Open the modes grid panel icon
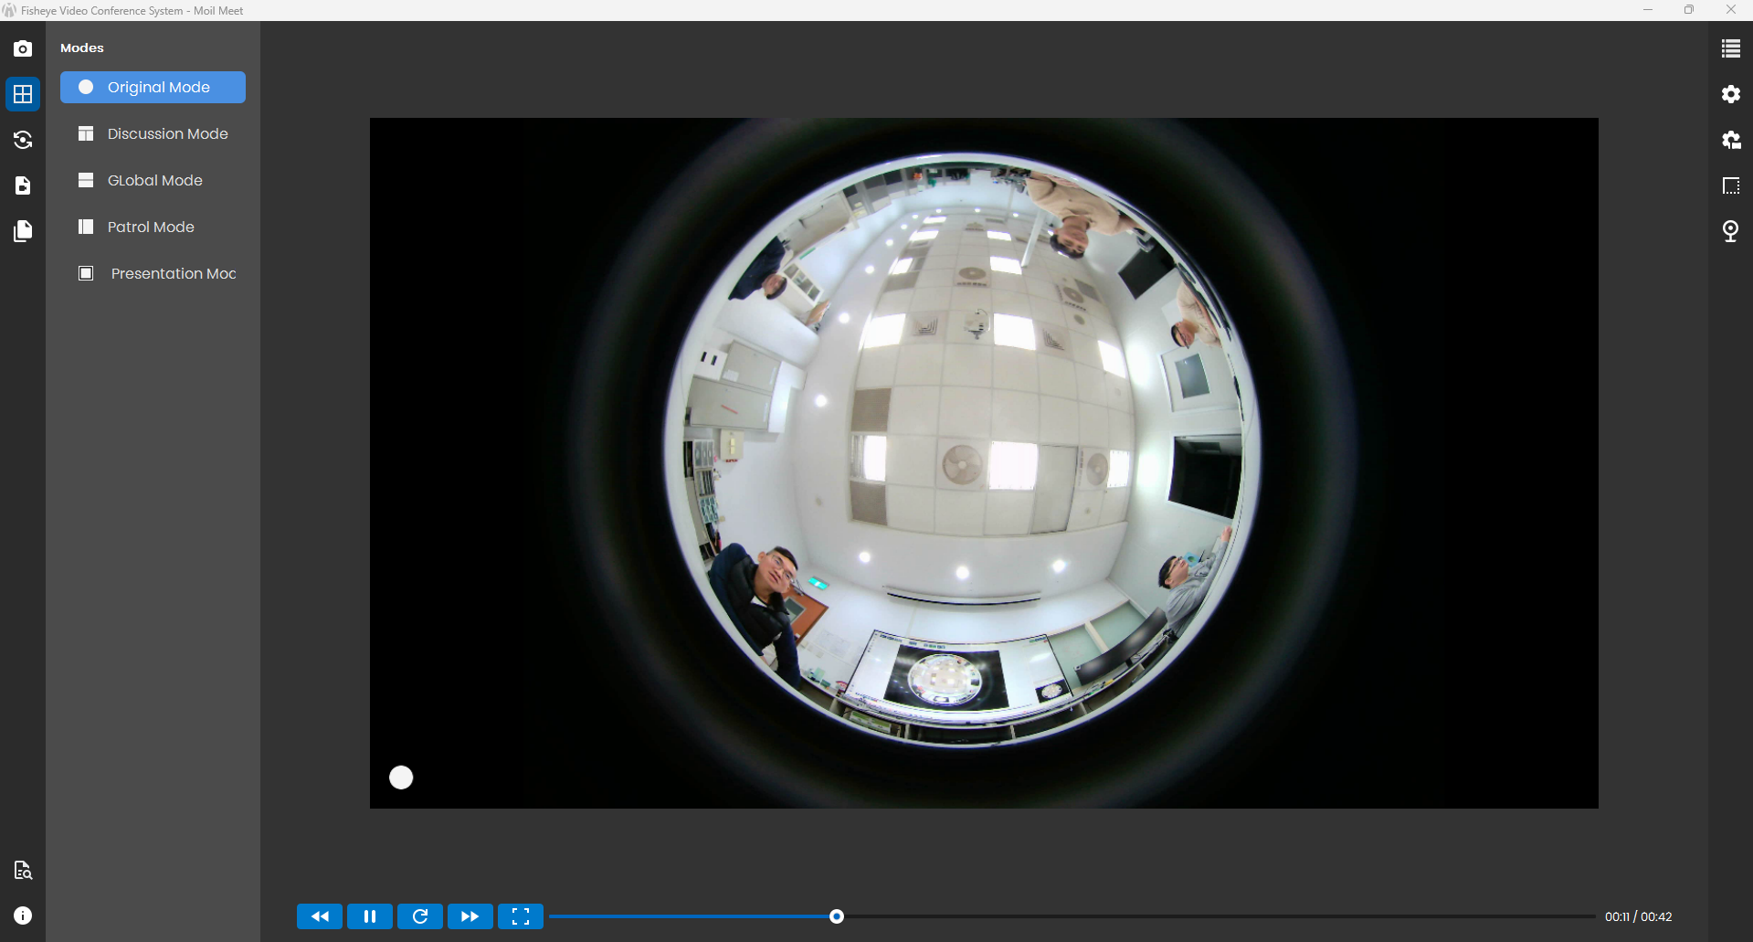 (23, 94)
